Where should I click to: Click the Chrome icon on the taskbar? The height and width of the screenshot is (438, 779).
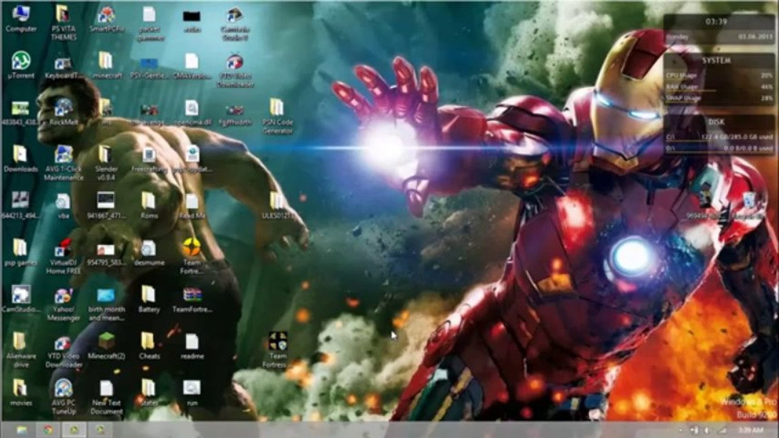click(x=48, y=430)
